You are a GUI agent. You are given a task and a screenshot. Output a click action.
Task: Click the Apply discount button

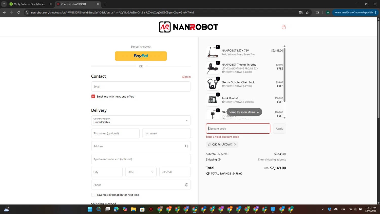point(279,129)
